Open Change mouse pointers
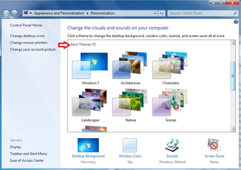The image size is (241, 170). coord(29,42)
